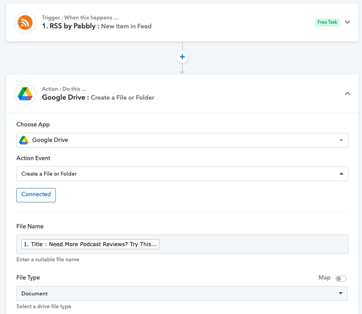This screenshot has height=314, width=362.
Task: Open the Choose App dropdown
Action: [182, 140]
